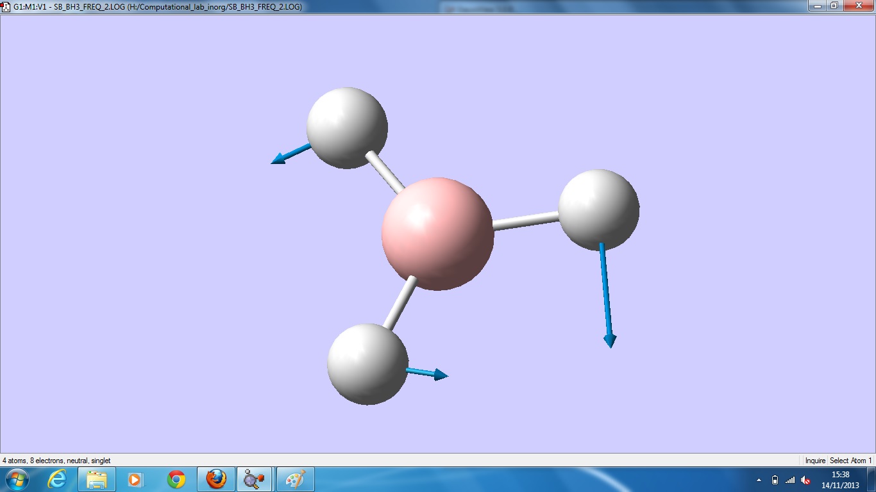
Task: Select the bottom hydrogen atom
Action: pyautogui.click(x=367, y=364)
